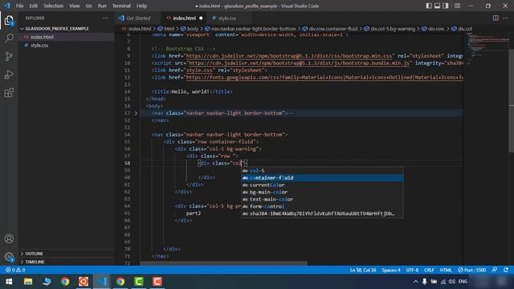The image size is (514, 289).
Task: Open the Edit menu
Action: click(33, 6)
